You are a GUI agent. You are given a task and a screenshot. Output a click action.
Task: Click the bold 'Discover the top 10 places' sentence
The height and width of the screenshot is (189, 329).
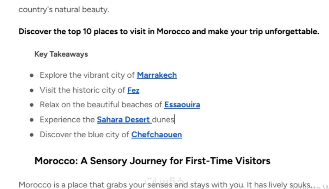click(169, 32)
